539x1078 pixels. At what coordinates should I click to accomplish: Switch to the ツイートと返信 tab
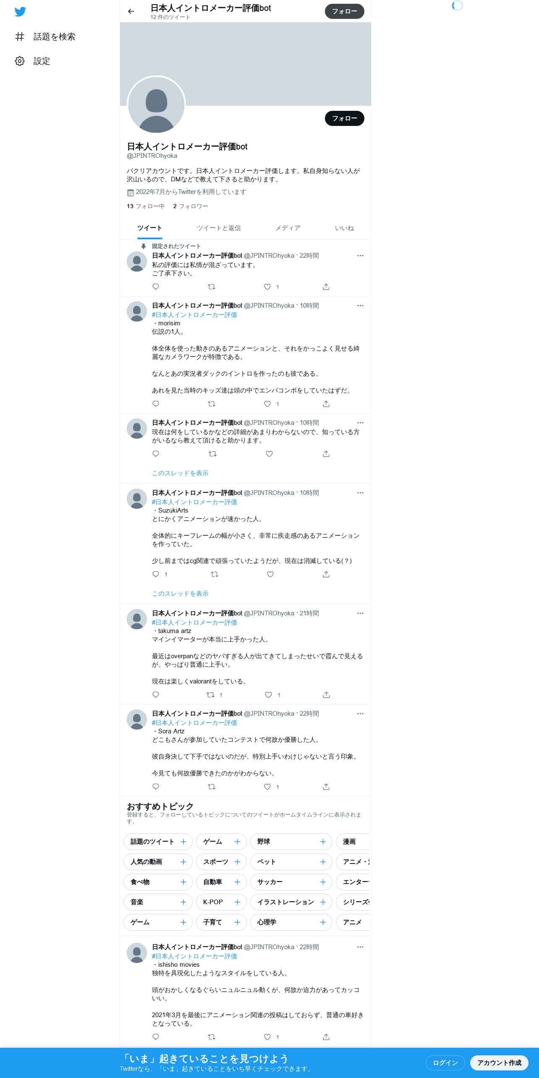click(x=219, y=228)
